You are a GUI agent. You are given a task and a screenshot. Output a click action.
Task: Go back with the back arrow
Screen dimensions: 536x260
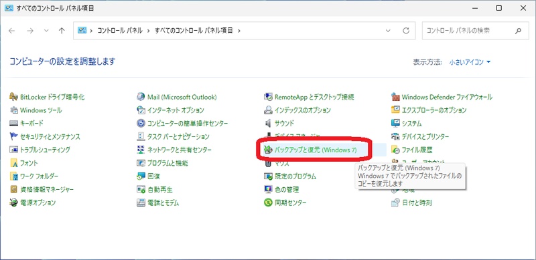click(x=12, y=30)
